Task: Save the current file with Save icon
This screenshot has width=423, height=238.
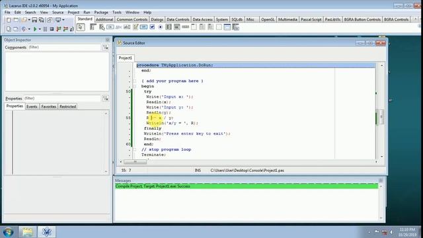Action: (34, 20)
